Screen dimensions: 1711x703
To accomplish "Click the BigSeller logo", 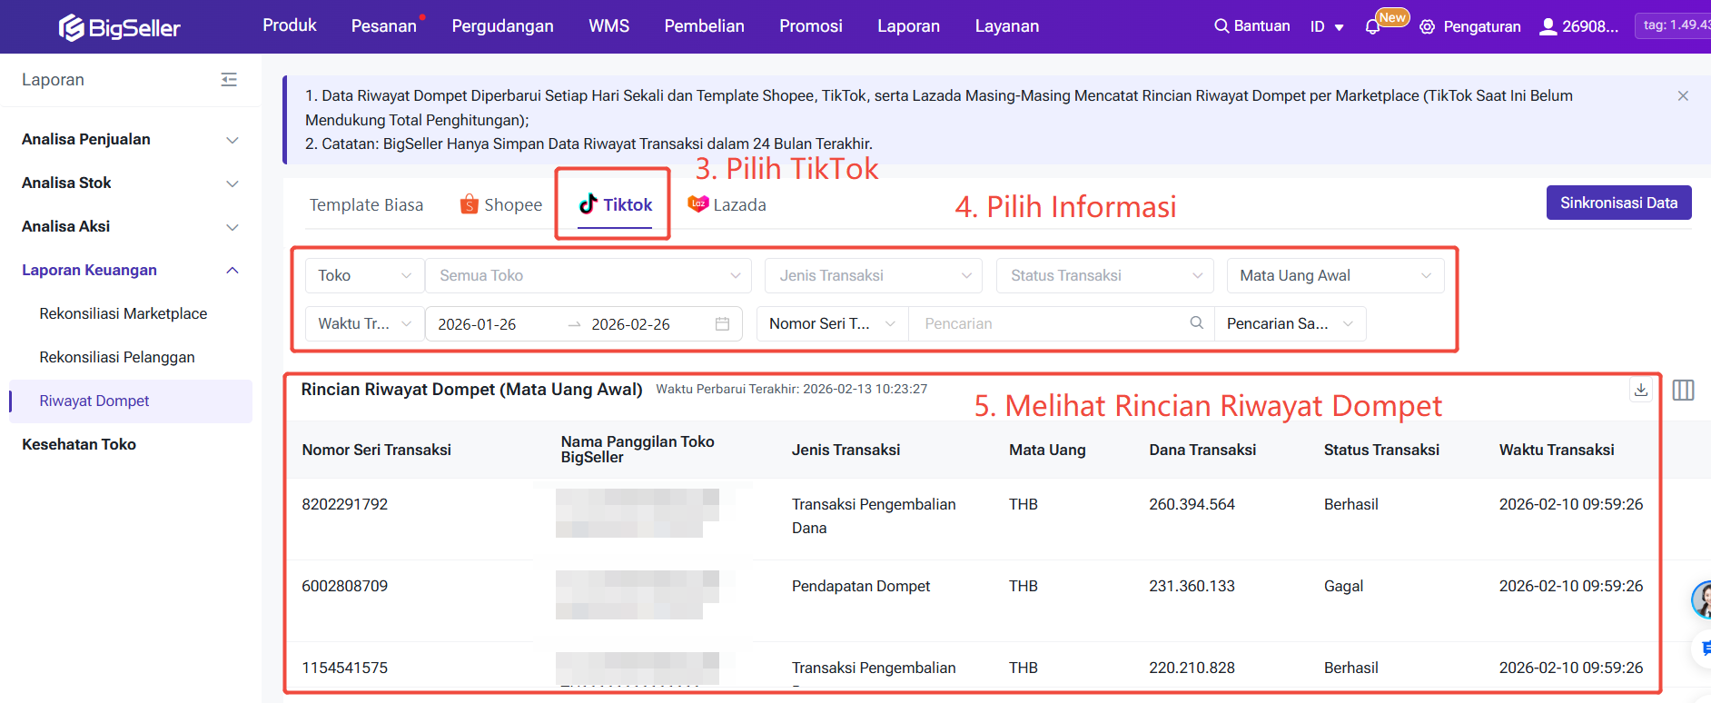I will 120,27.
